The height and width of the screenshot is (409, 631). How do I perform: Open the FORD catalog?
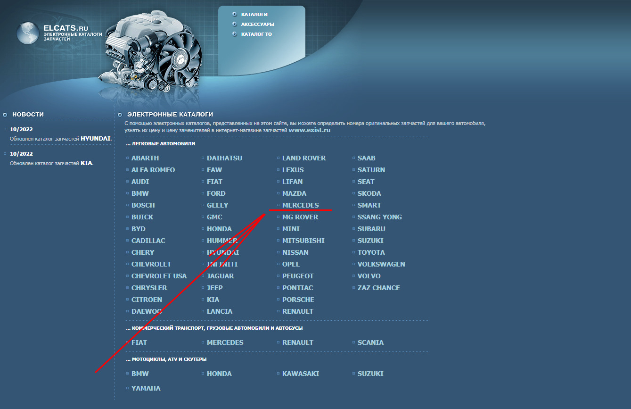click(216, 193)
